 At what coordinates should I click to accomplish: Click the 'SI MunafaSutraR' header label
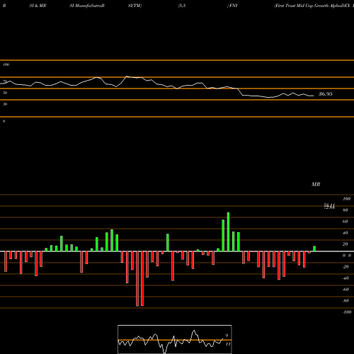click(x=87, y=6)
